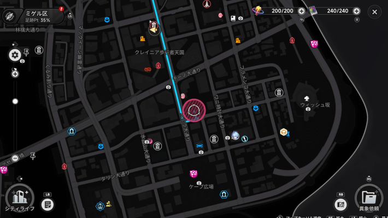Click the ケープ広場 map label
Viewport: 388px width, 218px height.
point(201,186)
